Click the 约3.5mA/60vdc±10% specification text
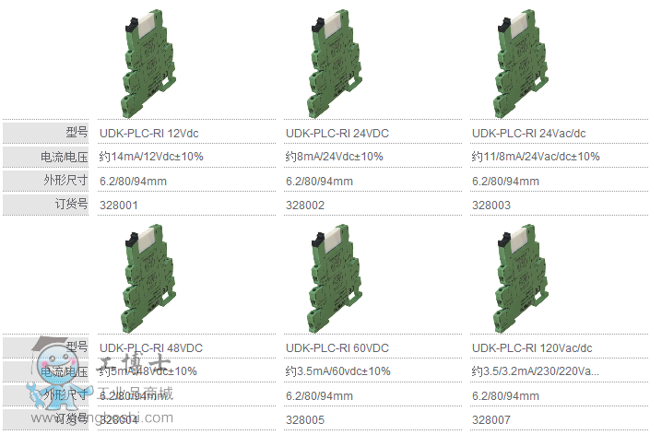650x435 pixels. [338, 371]
